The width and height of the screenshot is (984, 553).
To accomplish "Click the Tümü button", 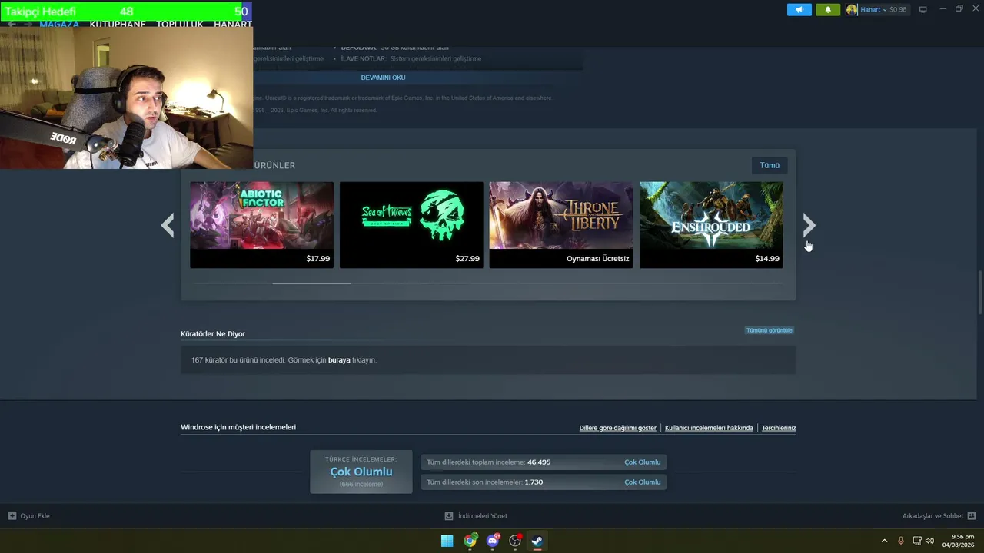I will (770, 165).
